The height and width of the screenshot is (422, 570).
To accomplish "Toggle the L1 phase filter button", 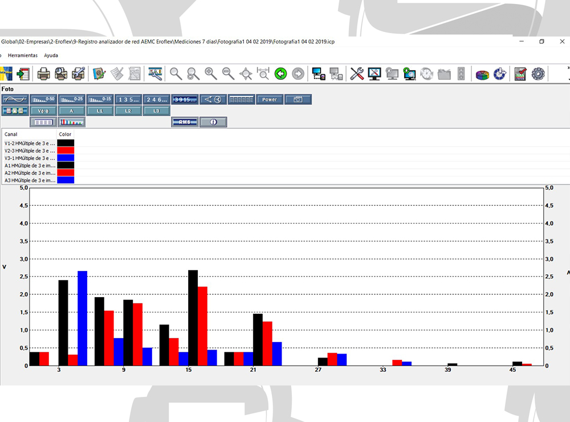I will click(x=100, y=111).
